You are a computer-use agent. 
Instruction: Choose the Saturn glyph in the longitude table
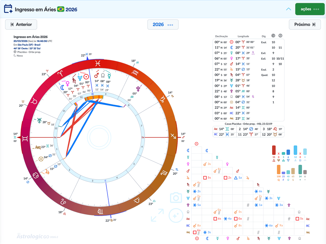pyautogui.click(x=231, y=75)
